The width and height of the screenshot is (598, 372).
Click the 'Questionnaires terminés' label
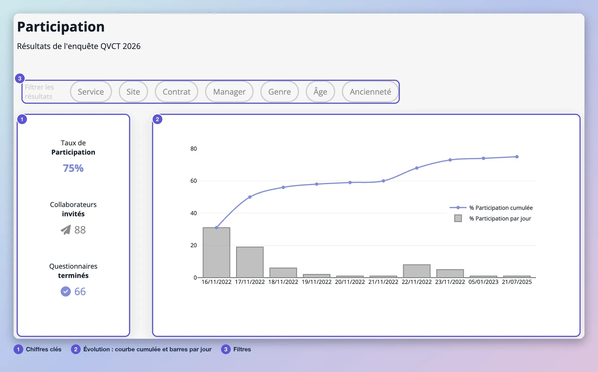[73, 271]
